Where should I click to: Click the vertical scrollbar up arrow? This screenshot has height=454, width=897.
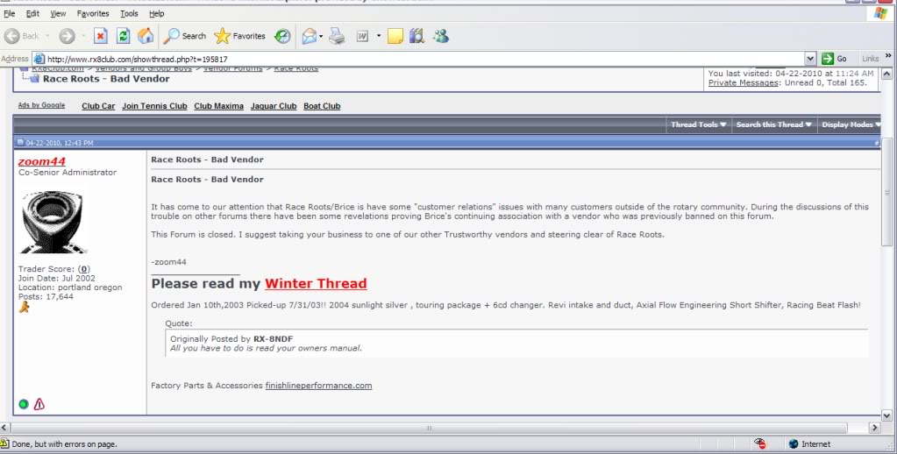(x=886, y=74)
